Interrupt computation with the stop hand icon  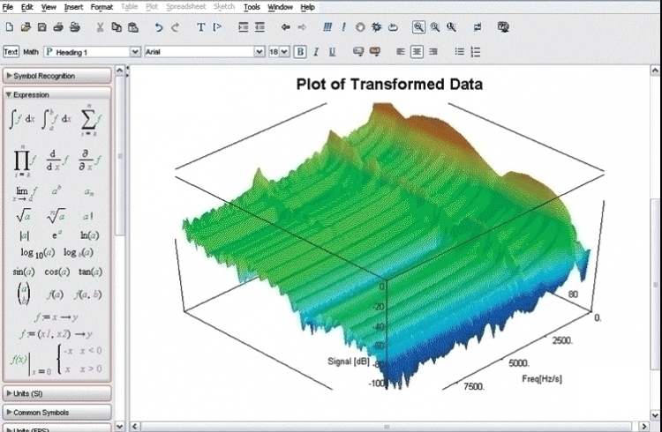[360, 27]
